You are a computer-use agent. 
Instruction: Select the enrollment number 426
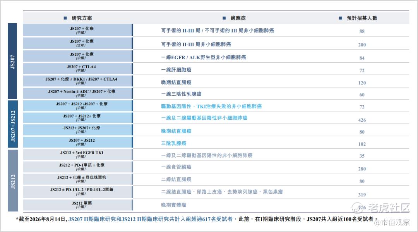click(362, 120)
